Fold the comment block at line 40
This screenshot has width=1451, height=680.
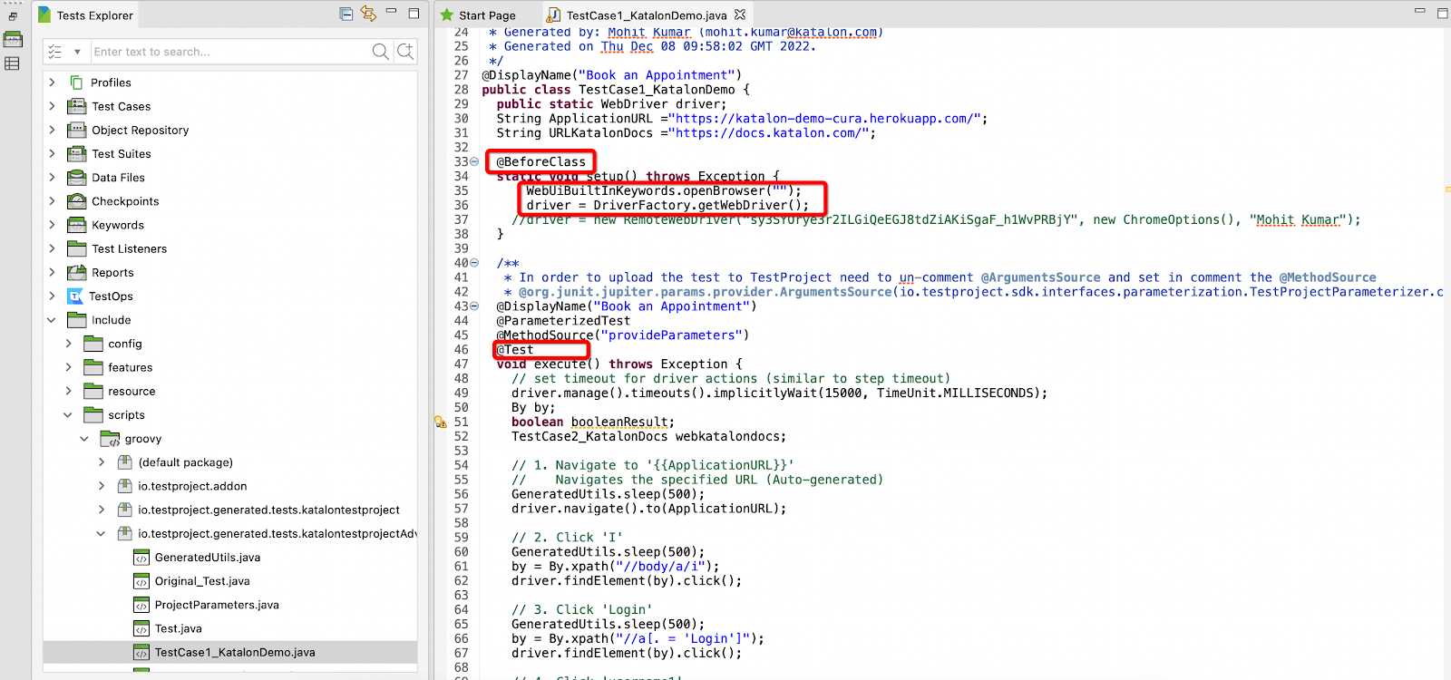click(x=474, y=263)
